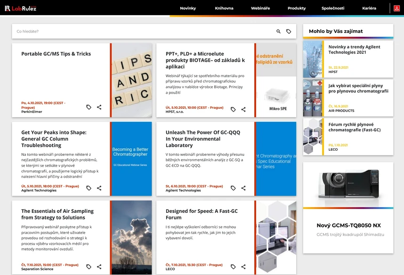Click the hexagon lab instruments thumbnail of Fast-GC Forum
404x275 pixels.
coord(276,237)
